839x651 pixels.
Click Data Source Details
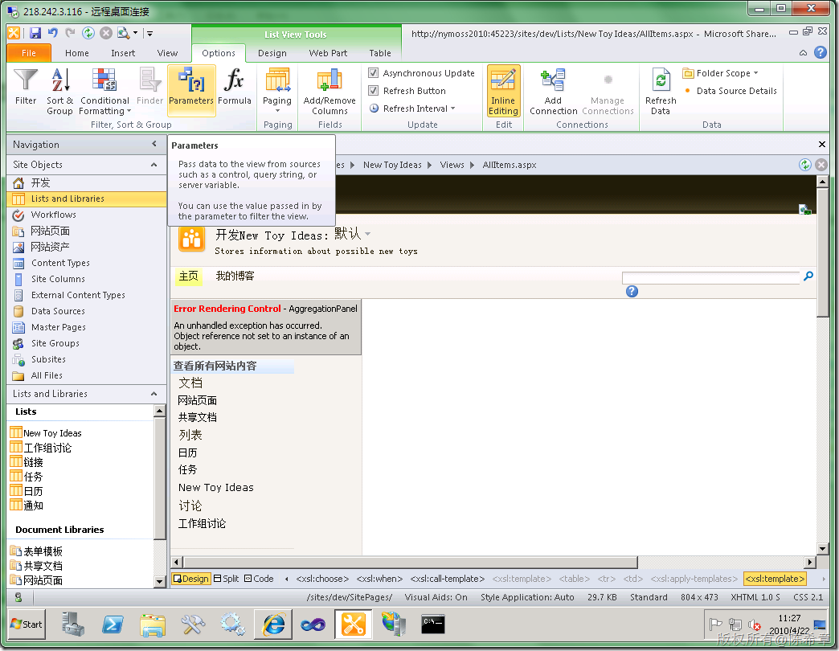coord(736,90)
